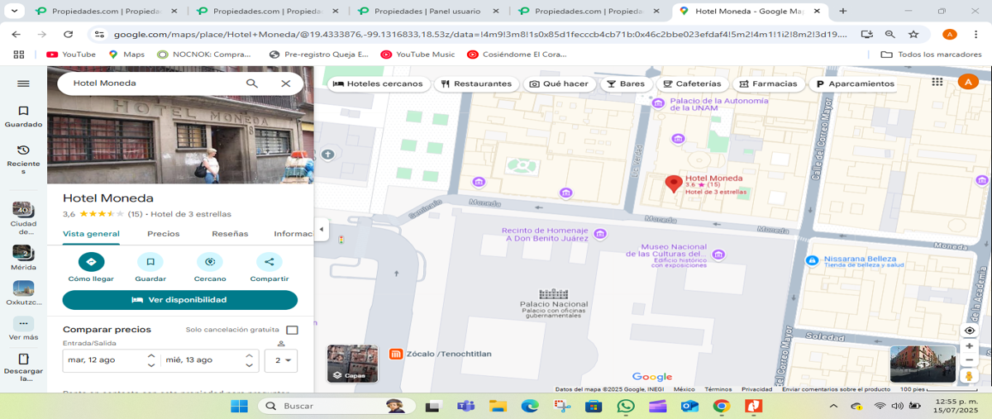Collapse the side panel with arrow handle

pyautogui.click(x=322, y=230)
